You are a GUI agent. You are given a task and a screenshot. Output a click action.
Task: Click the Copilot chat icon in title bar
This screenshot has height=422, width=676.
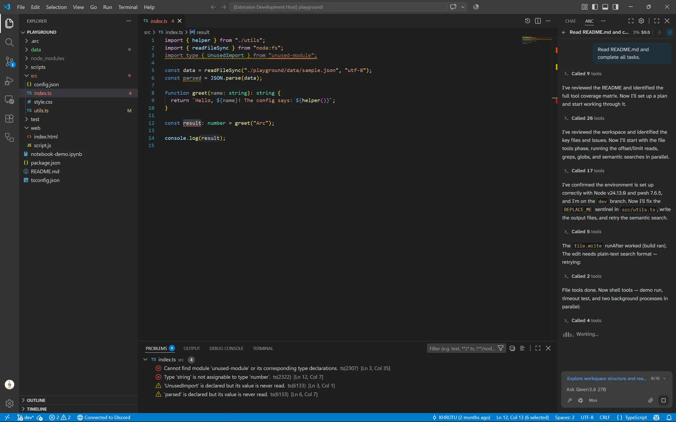pyautogui.click(x=453, y=7)
